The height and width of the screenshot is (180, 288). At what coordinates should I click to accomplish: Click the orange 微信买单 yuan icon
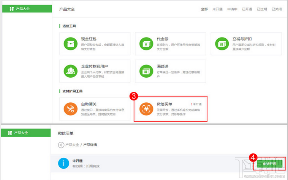(146, 109)
